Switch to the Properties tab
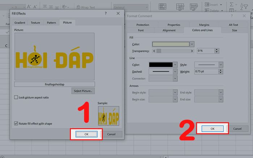 174,25
